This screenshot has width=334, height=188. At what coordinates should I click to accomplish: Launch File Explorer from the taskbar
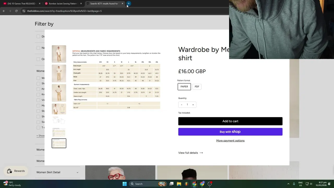click(x=179, y=184)
